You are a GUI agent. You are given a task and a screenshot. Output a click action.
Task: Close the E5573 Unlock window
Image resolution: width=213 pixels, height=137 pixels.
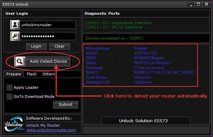click(x=206, y=4)
